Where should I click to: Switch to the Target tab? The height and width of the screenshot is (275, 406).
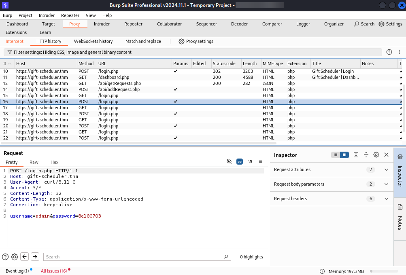pyautogui.click(x=49, y=24)
